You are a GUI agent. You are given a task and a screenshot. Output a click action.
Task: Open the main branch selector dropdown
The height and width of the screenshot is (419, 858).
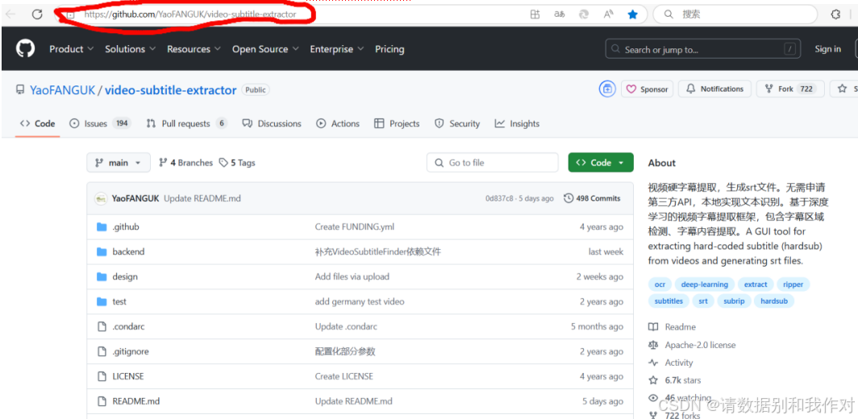click(119, 163)
